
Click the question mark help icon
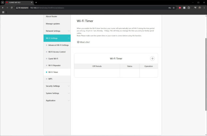pyautogui.click(x=78, y=42)
